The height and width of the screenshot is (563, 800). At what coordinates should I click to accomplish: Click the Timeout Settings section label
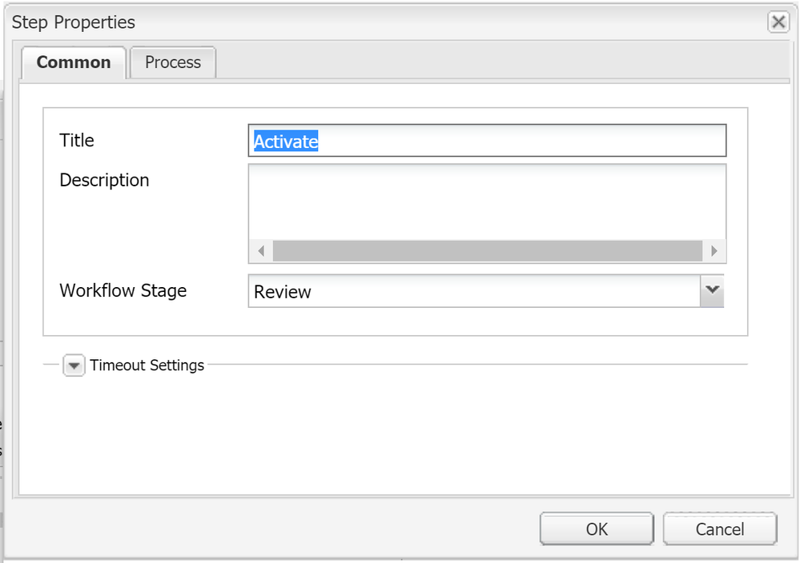pos(147,365)
